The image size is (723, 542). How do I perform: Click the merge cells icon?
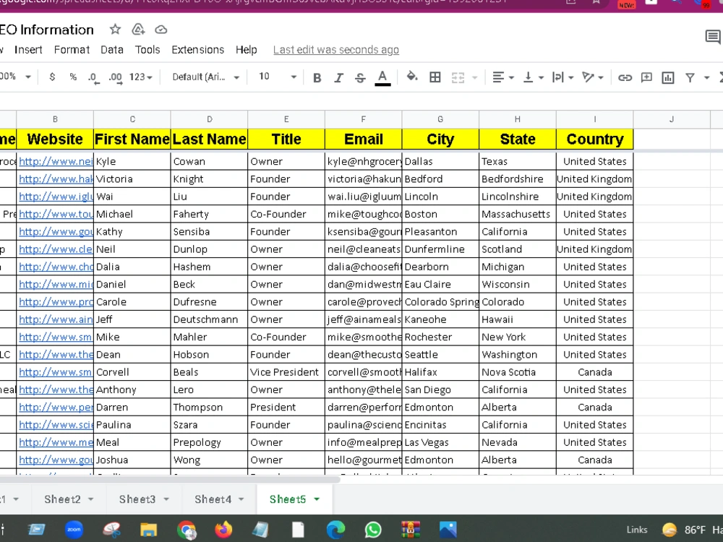(458, 77)
